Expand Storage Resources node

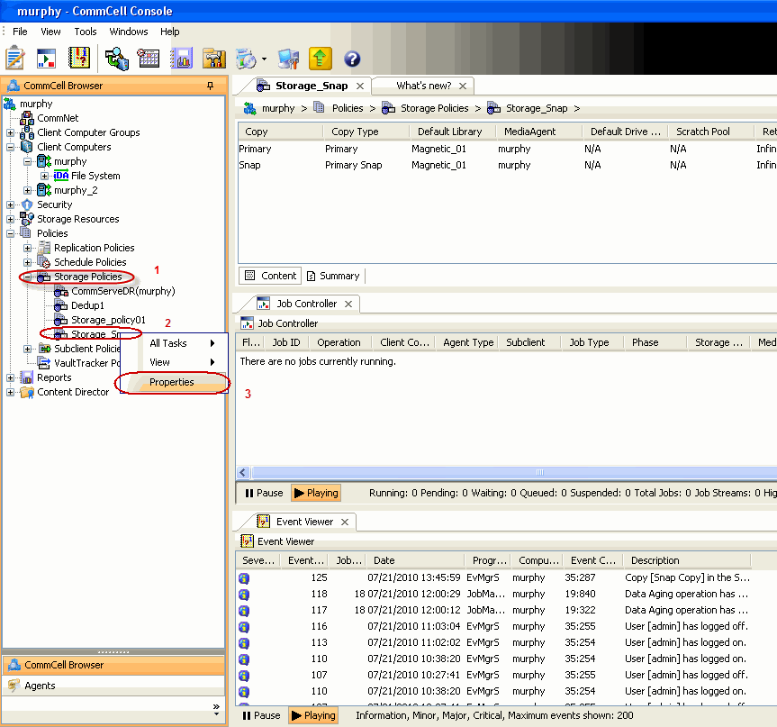click(10, 219)
